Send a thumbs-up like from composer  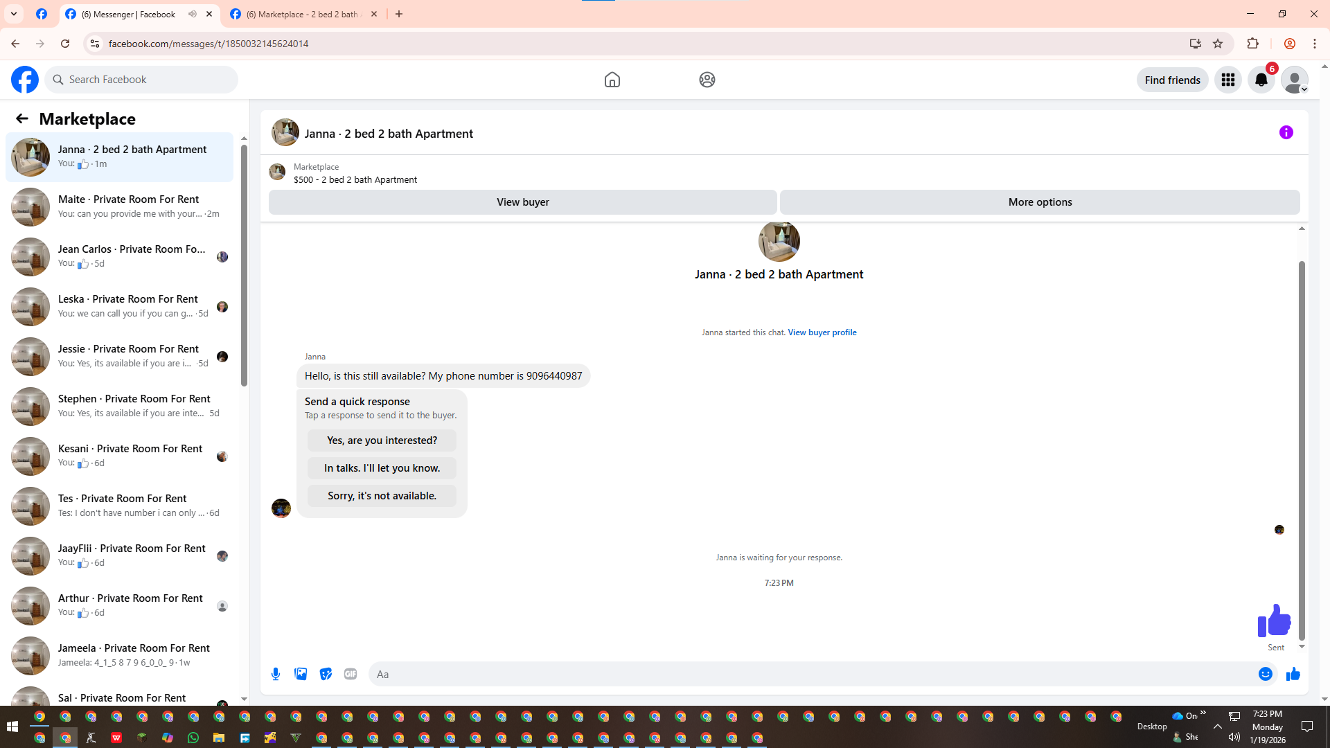[x=1293, y=674]
